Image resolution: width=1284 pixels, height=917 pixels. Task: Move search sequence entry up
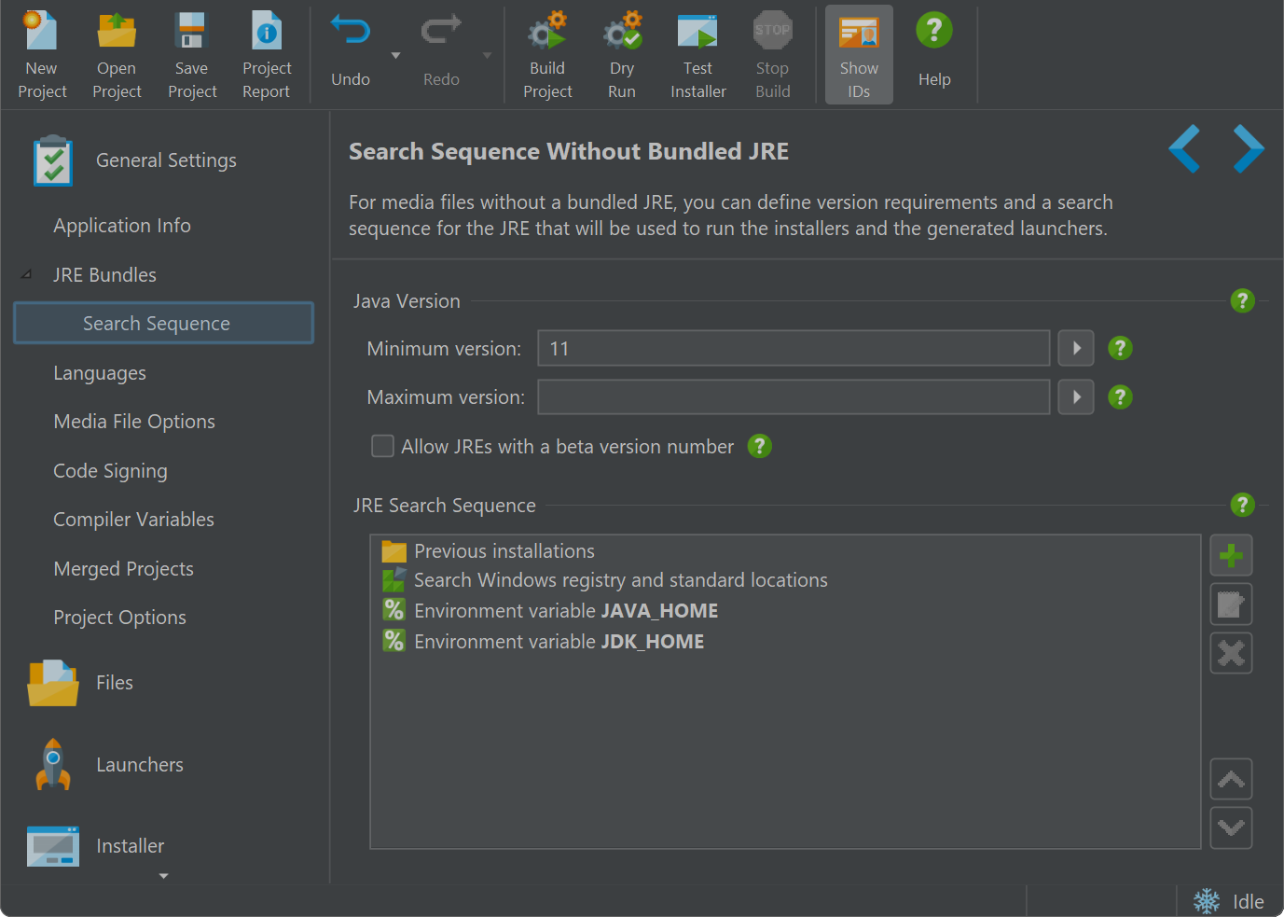pyautogui.click(x=1231, y=780)
